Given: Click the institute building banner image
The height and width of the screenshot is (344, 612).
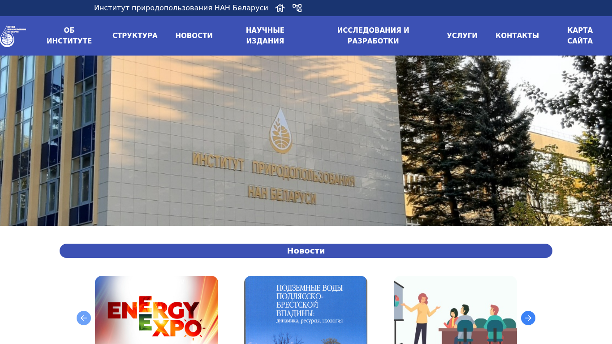Looking at the screenshot, I should coord(306,141).
